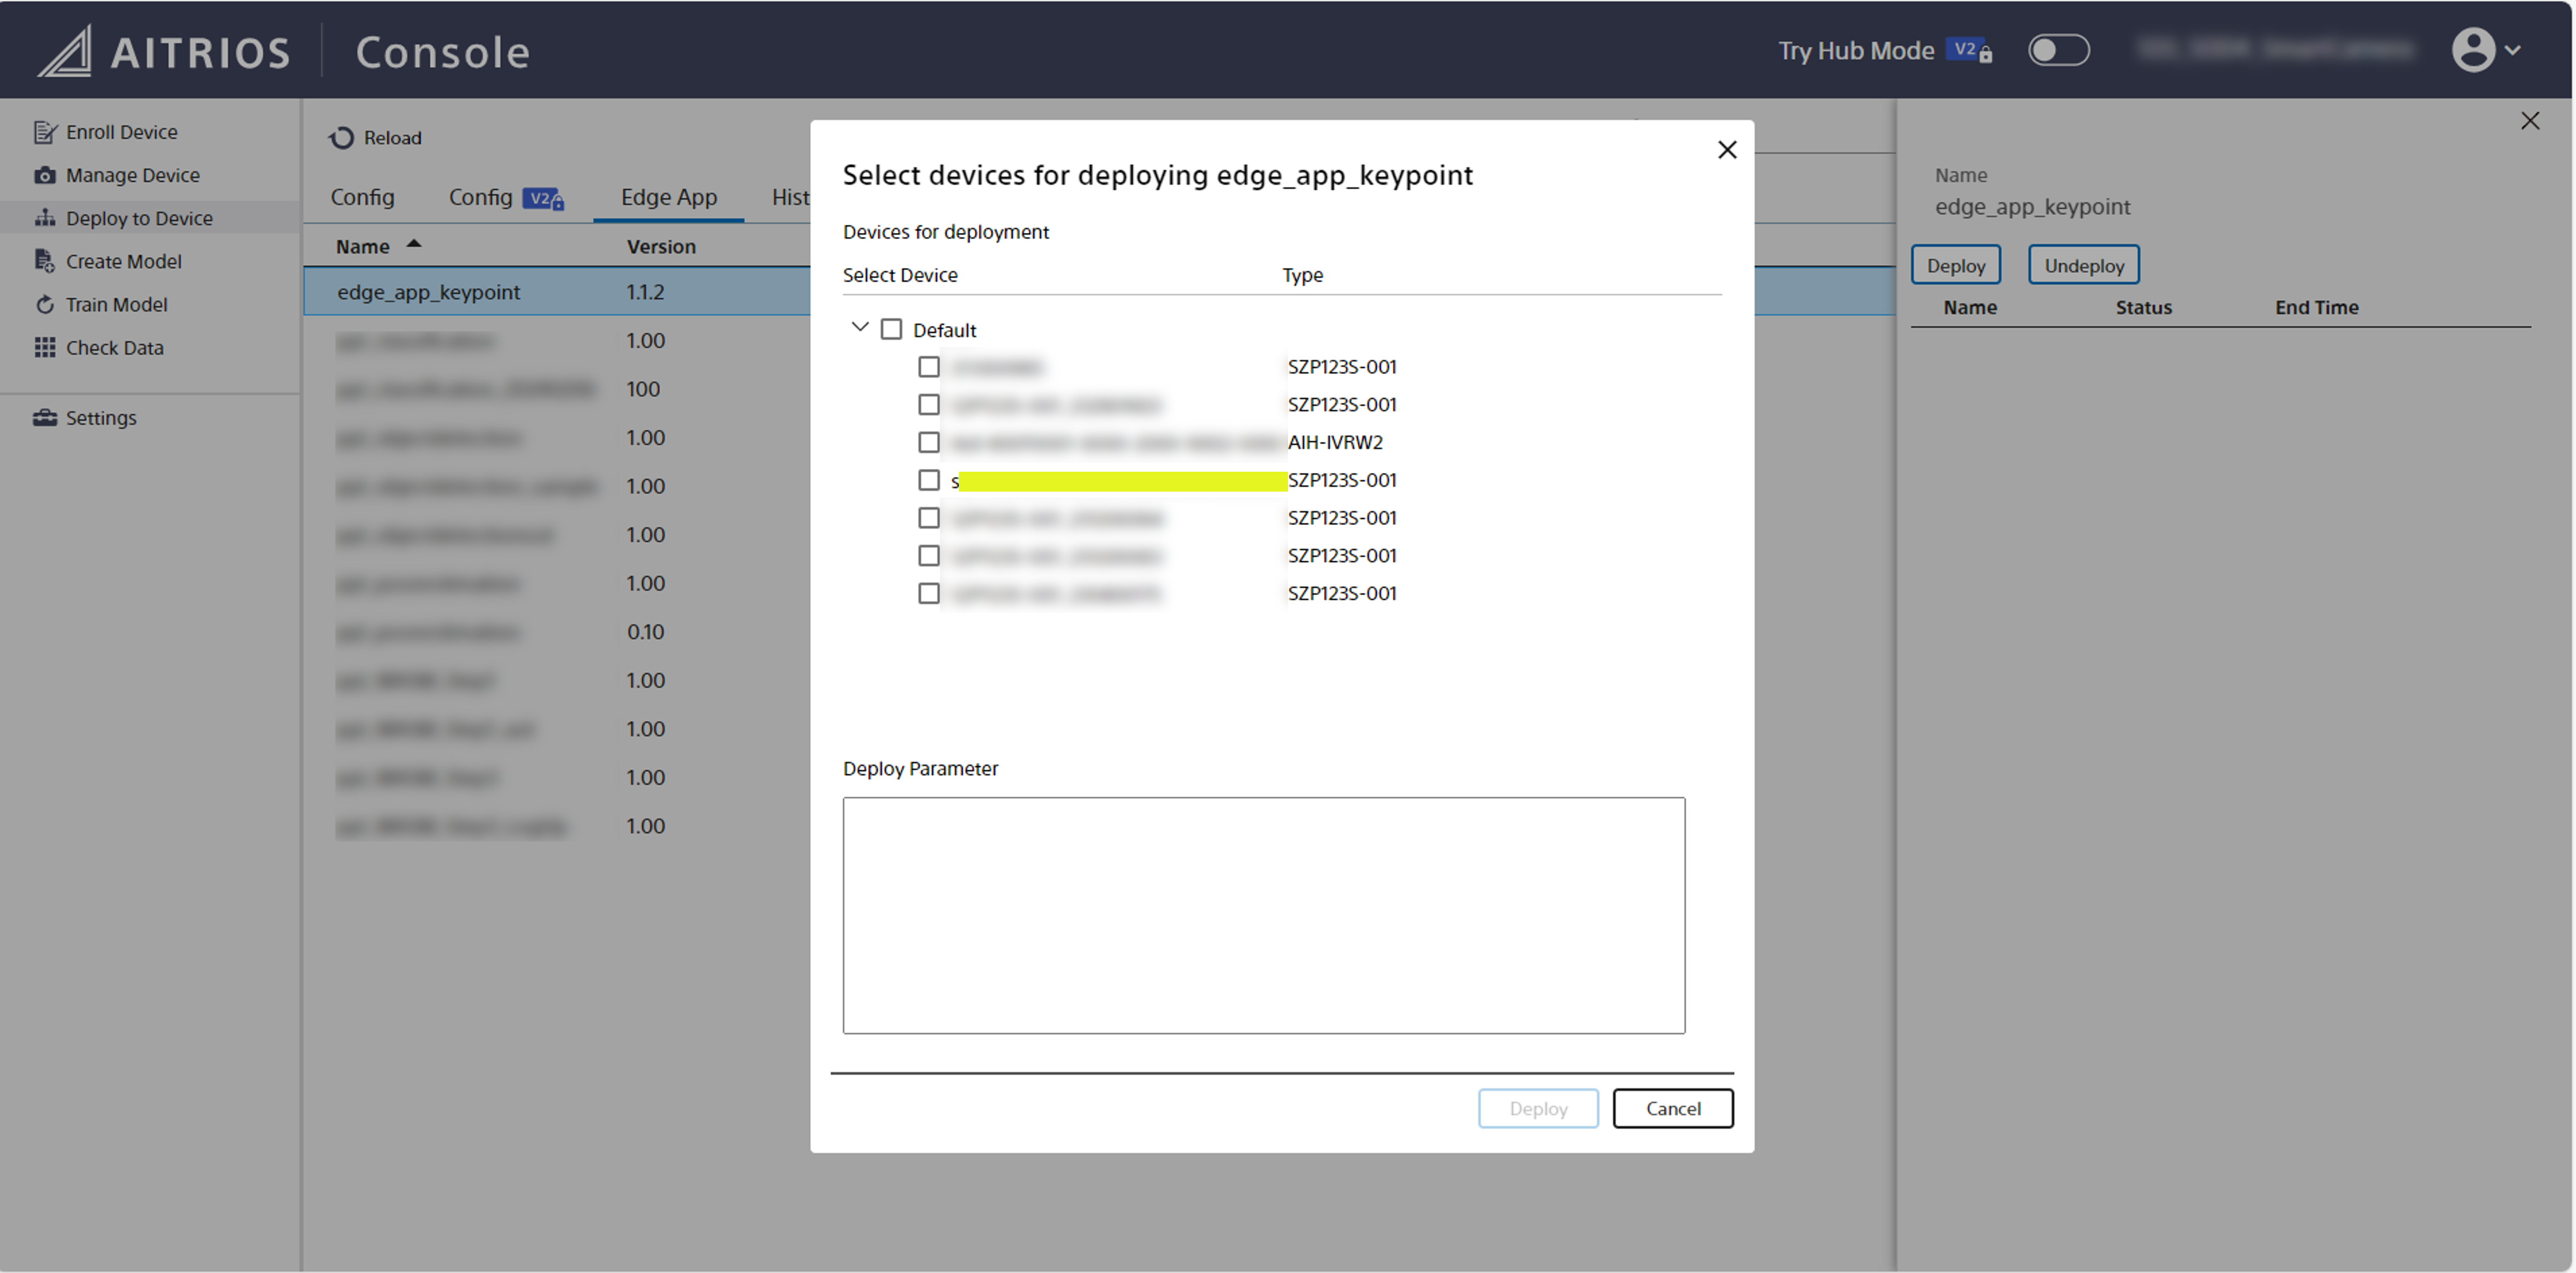
Task: Click the Manage Device camera icon
Action: point(45,175)
